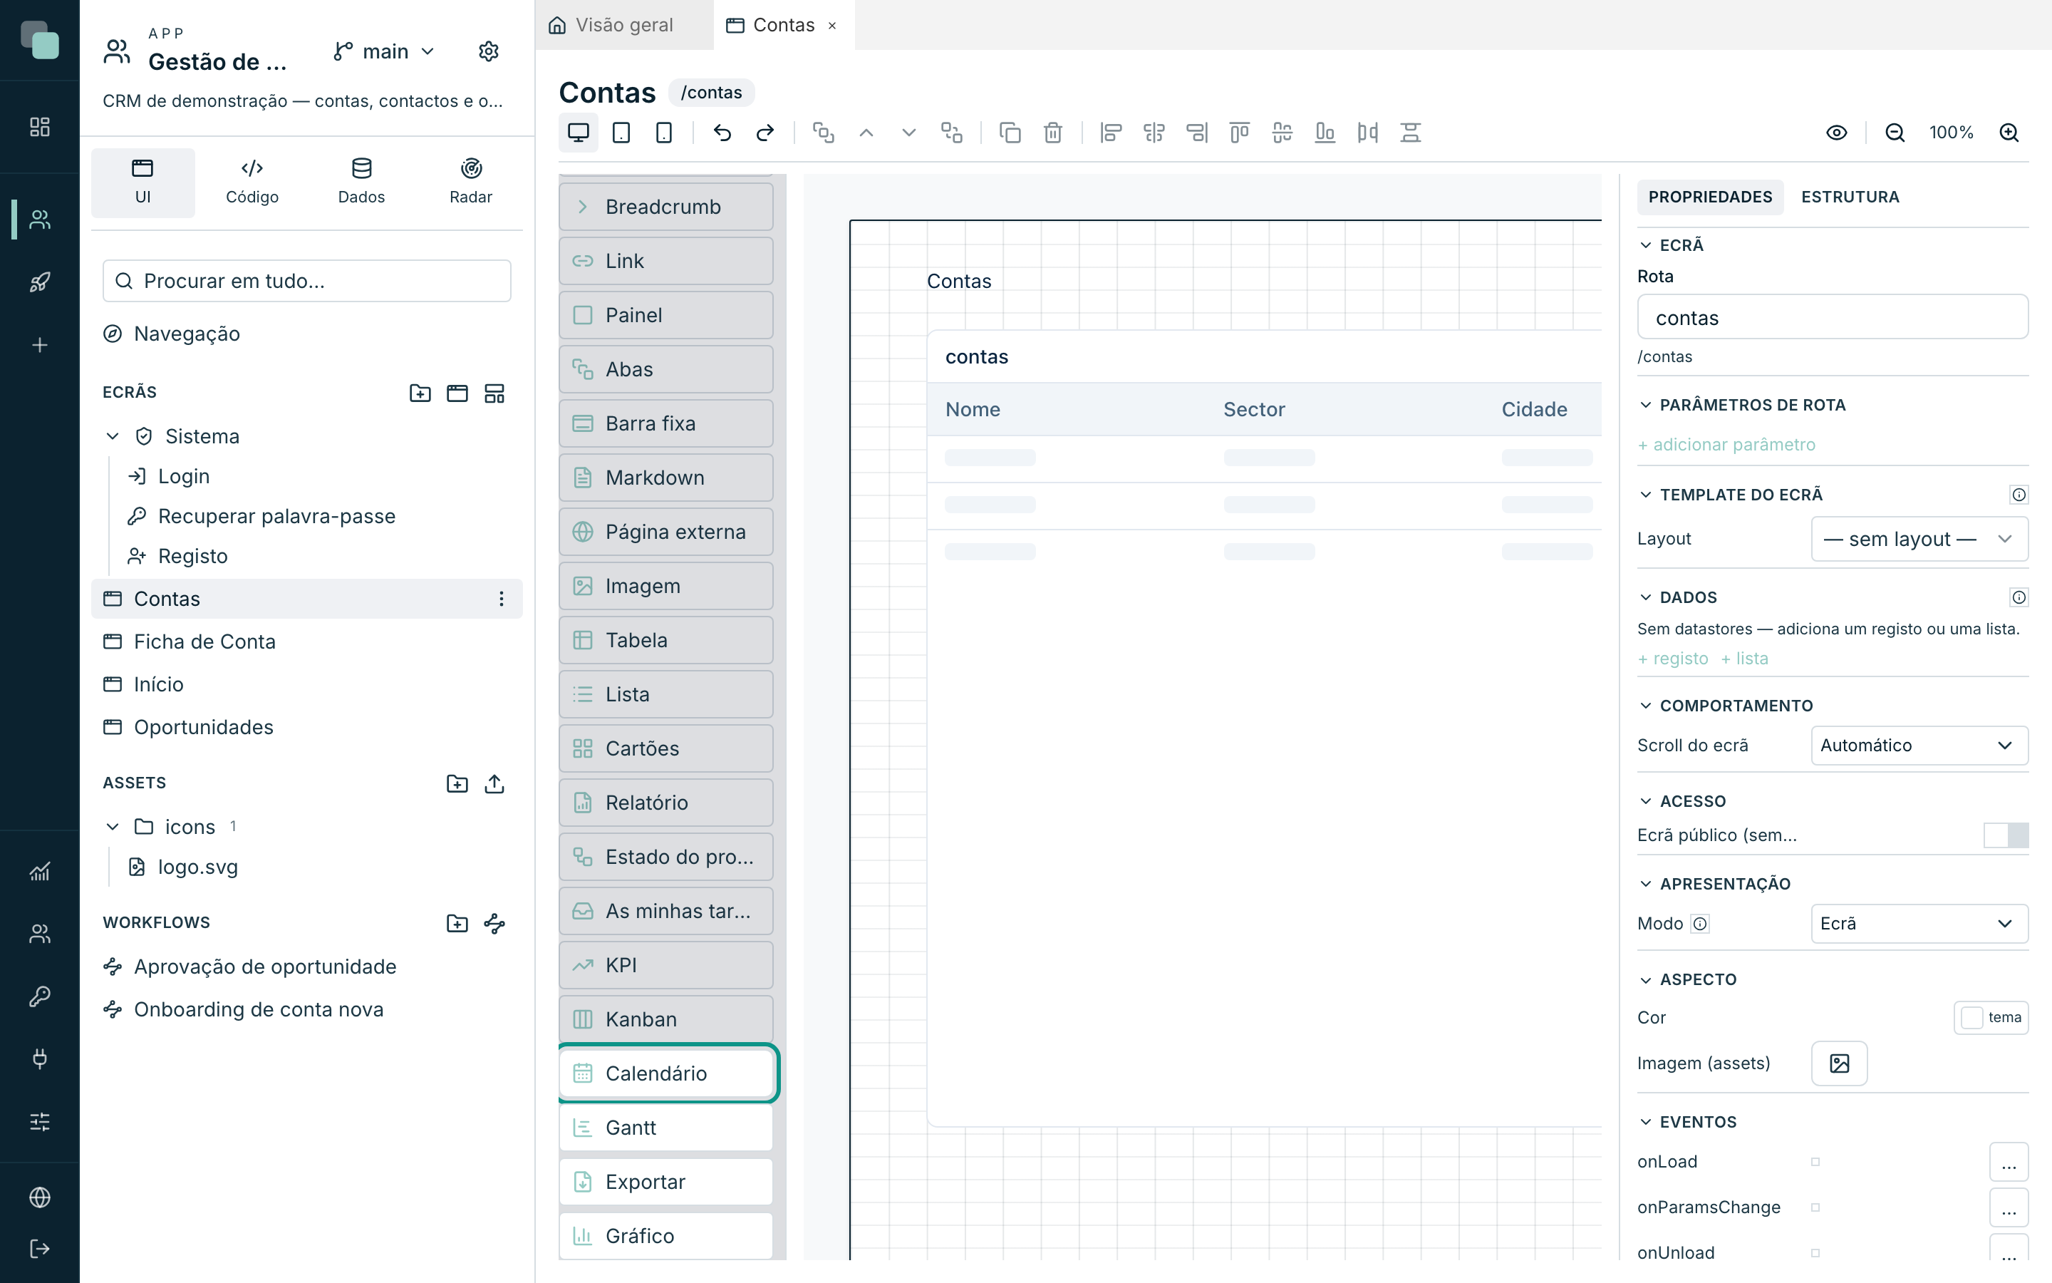
Task: Show info for Template do ecrã
Action: pyautogui.click(x=2019, y=495)
